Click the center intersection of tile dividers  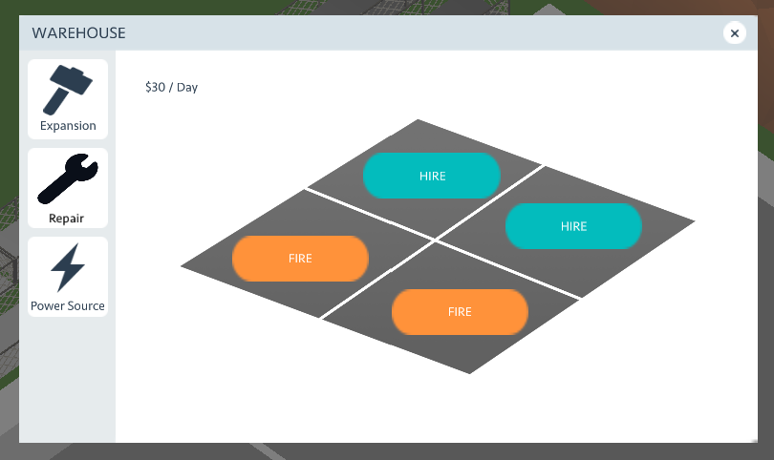[x=436, y=240]
